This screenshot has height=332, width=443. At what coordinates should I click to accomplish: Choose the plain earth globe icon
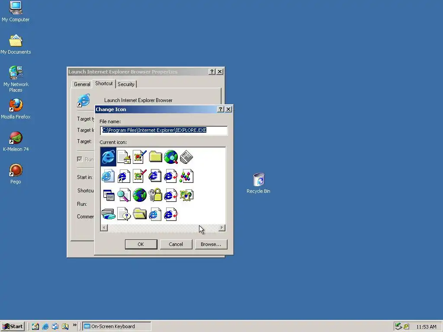pyautogui.click(x=140, y=195)
